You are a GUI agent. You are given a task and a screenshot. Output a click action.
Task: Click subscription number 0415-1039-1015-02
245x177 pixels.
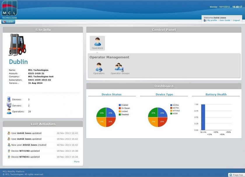pyautogui.click(x=40, y=80)
